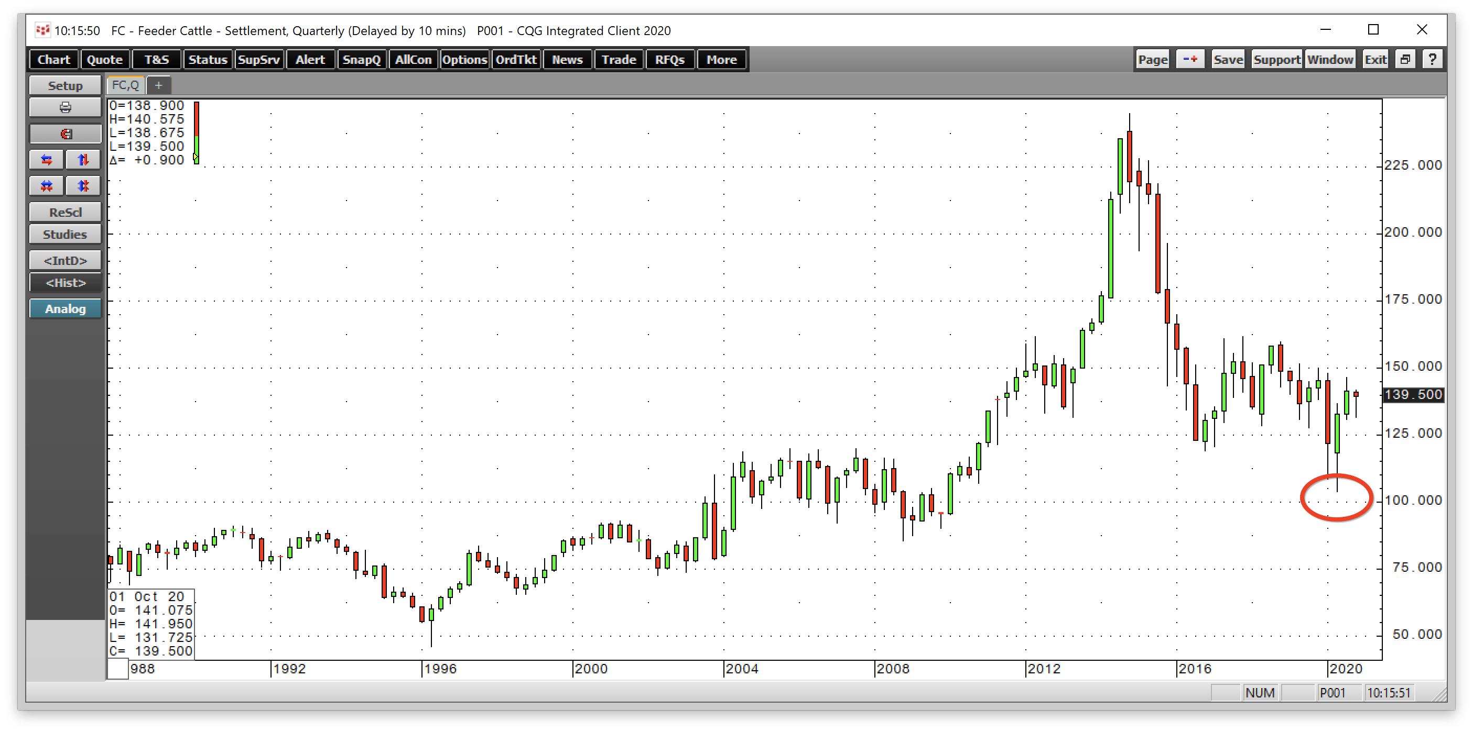Click the horizontal blue-red arrows expand icon

(x=46, y=159)
